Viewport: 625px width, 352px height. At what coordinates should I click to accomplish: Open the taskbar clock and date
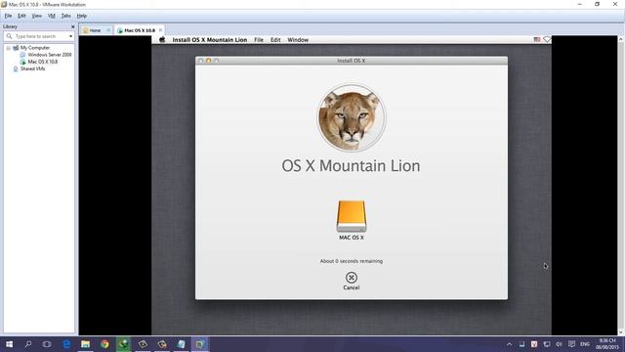tap(607, 344)
